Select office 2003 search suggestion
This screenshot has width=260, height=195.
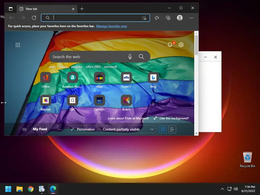(x=93, y=67)
